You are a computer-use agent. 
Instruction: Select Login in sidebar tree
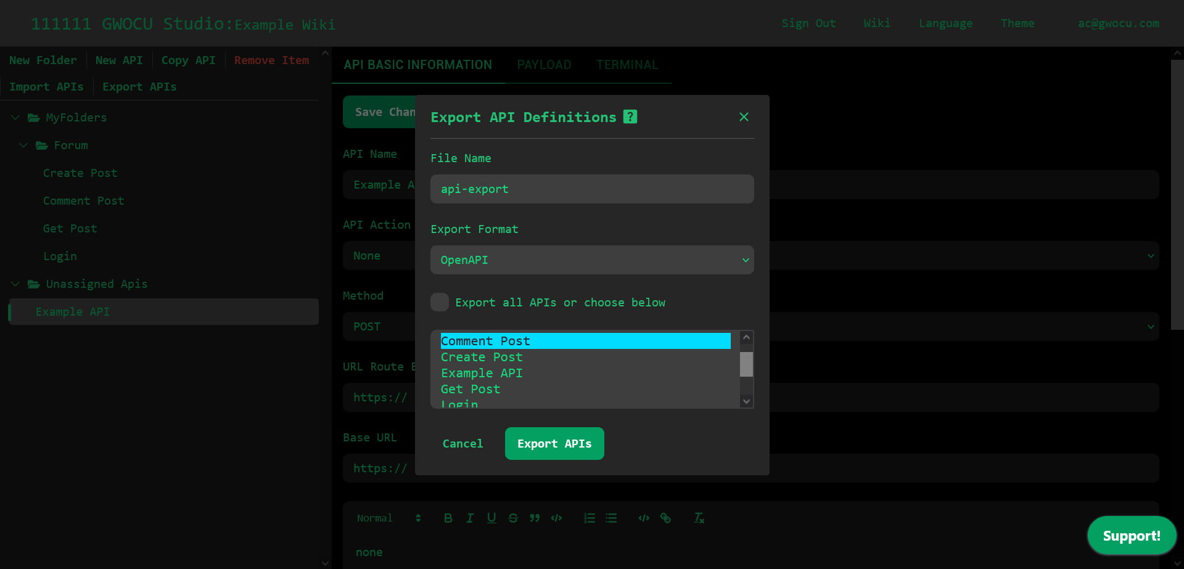pos(60,256)
